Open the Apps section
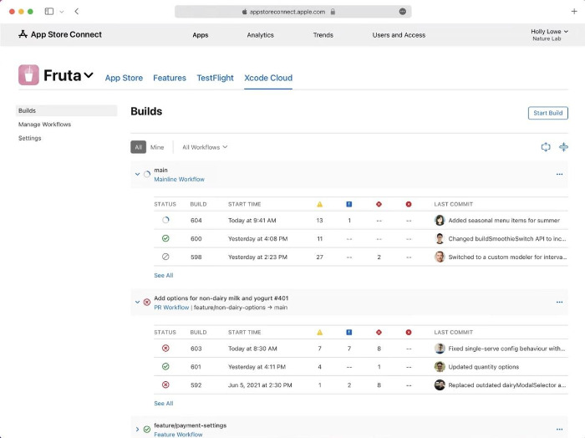This screenshot has width=585, height=438. [x=201, y=35]
